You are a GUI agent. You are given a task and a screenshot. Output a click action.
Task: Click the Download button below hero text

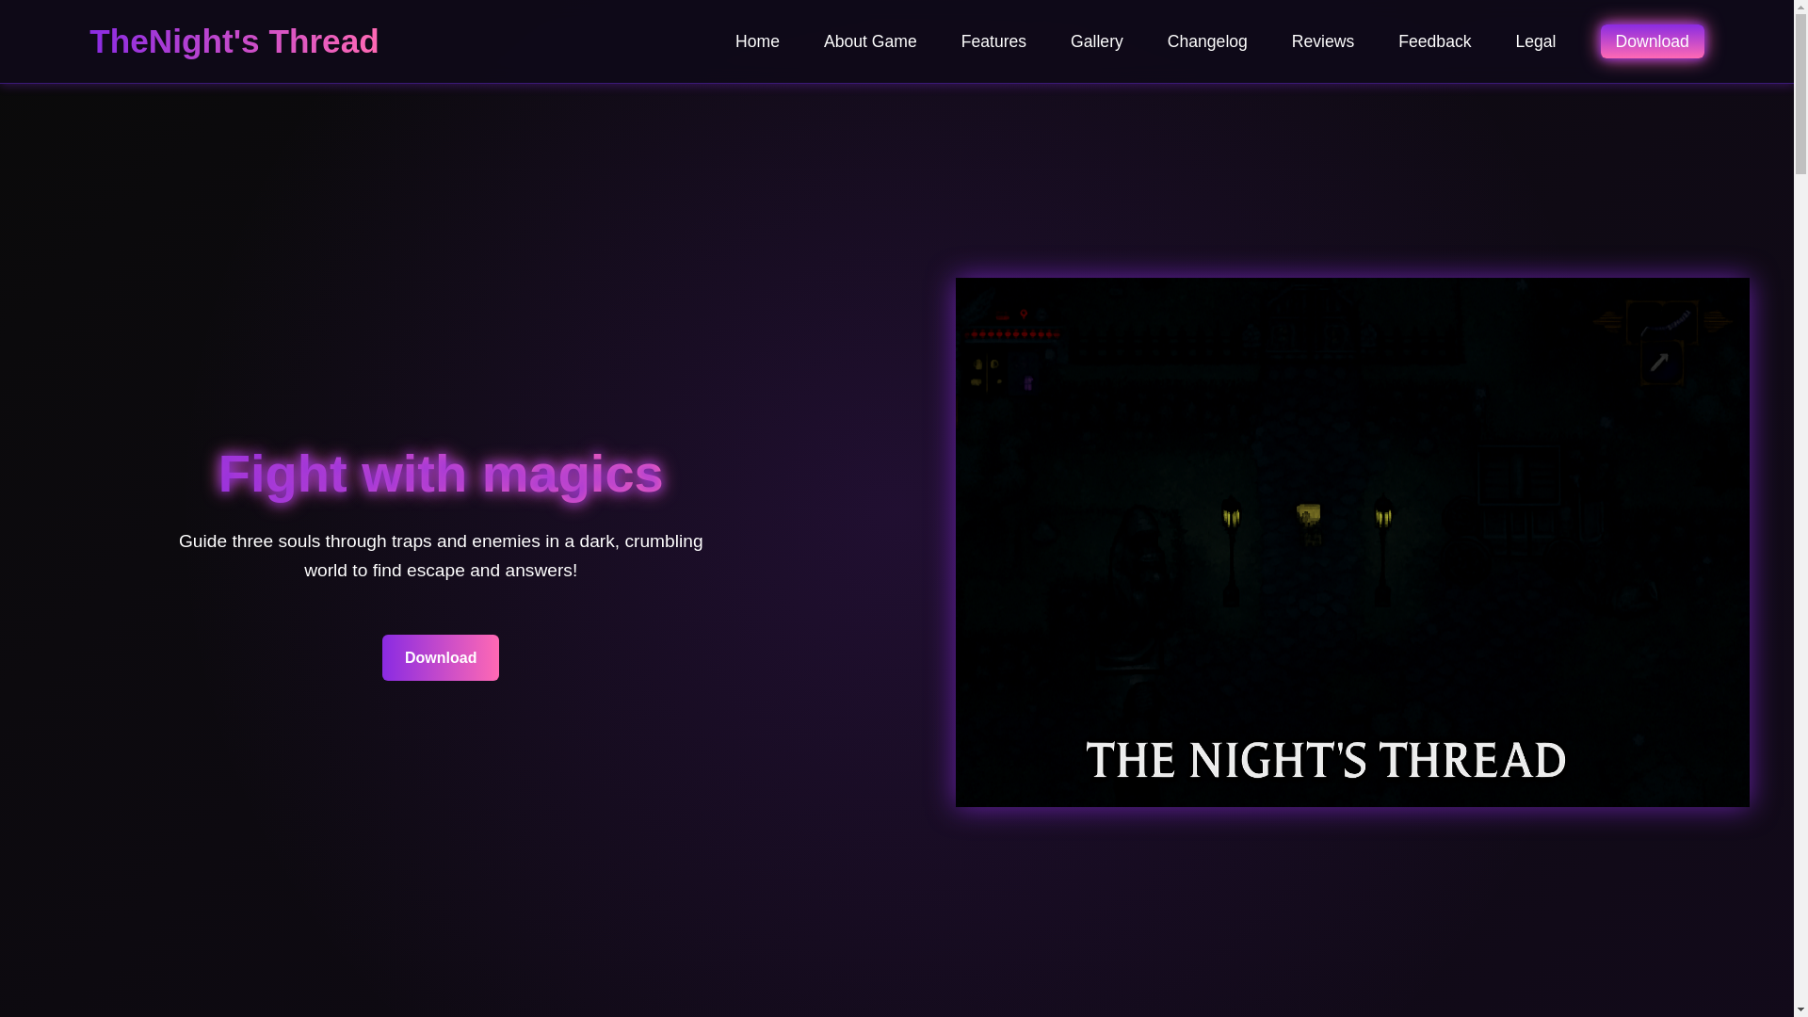(x=441, y=657)
